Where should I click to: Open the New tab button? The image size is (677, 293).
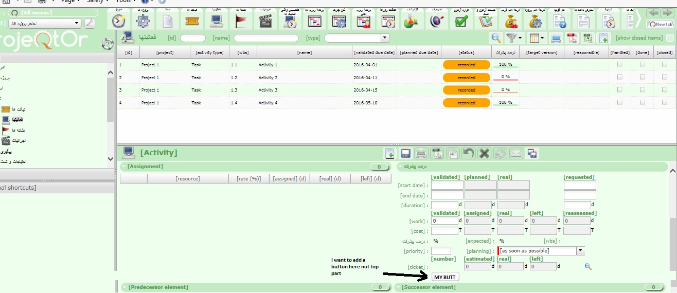(x=661, y=24)
